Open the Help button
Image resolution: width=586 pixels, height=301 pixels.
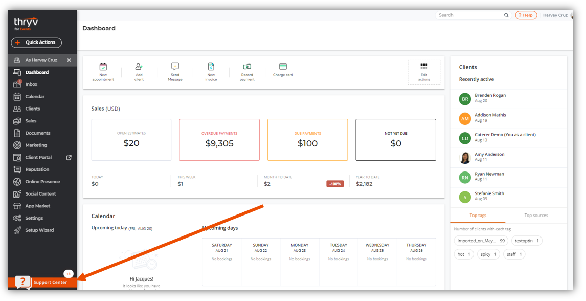(x=526, y=15)
